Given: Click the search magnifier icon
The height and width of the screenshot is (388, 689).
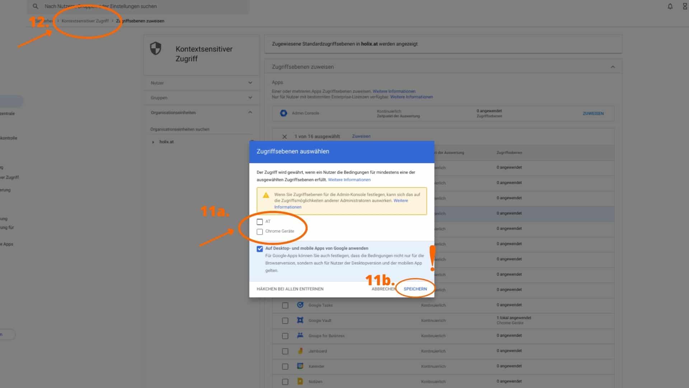Looking at the screenshot, I should click(x=35, y=6).
